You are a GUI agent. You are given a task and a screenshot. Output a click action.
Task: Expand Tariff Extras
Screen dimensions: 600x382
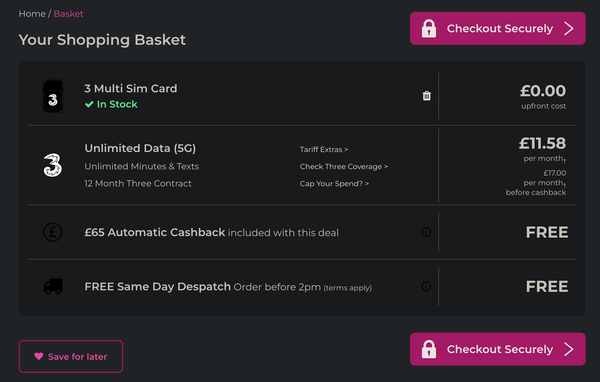[x=324, y=150]
